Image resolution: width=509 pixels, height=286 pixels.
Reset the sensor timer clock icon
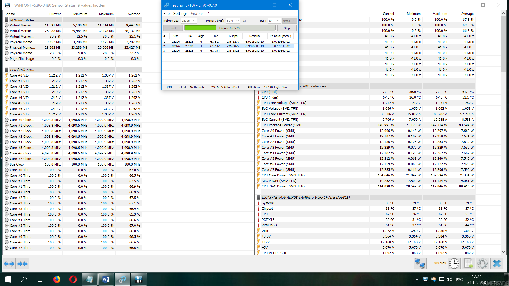(x=454, y=263)
